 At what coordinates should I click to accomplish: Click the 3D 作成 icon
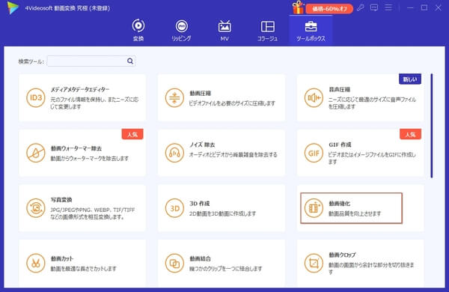174,208
